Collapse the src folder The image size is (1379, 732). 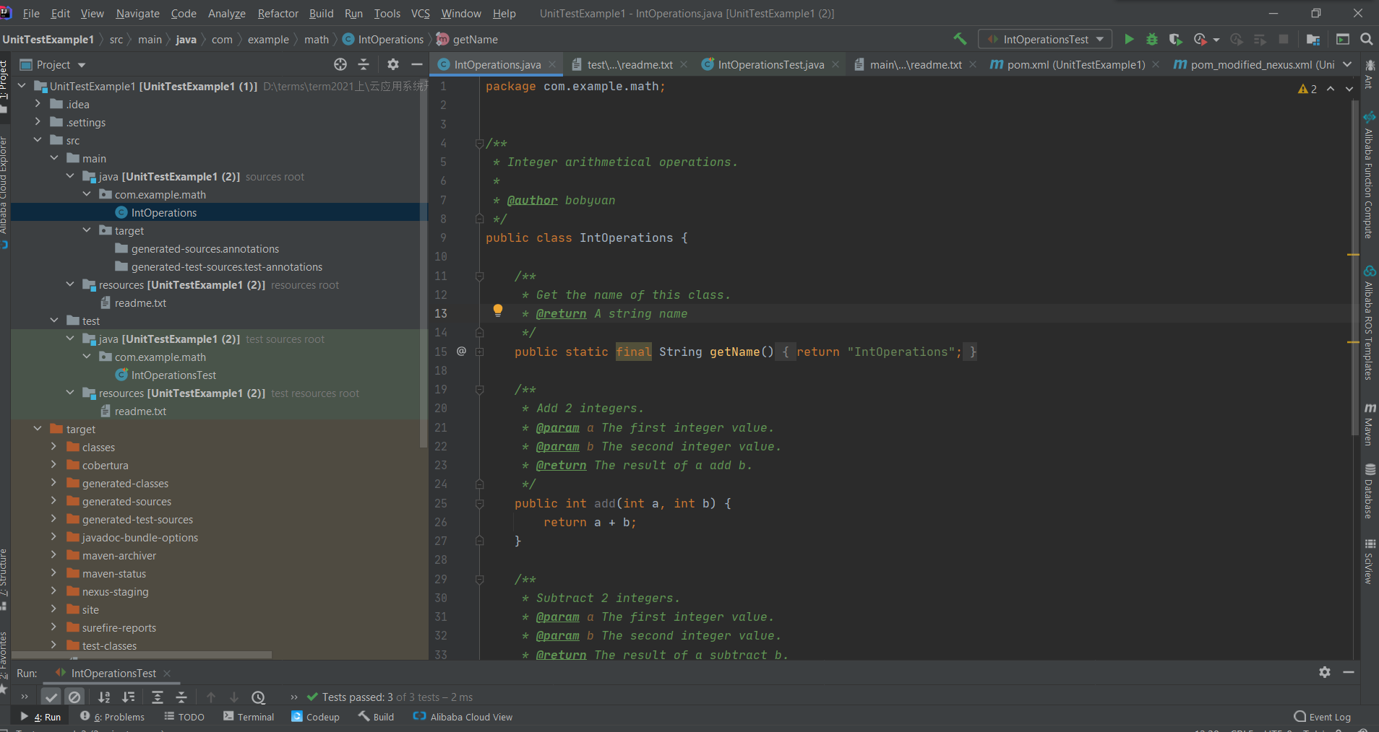(x=38, y=140)
